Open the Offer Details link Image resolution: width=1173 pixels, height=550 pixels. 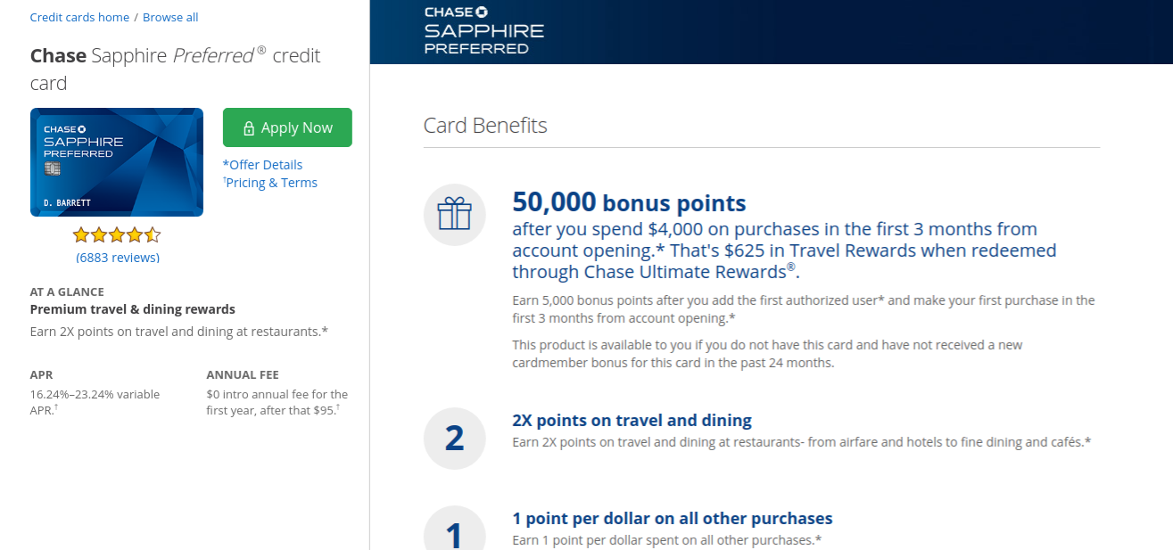click(263, 165)
